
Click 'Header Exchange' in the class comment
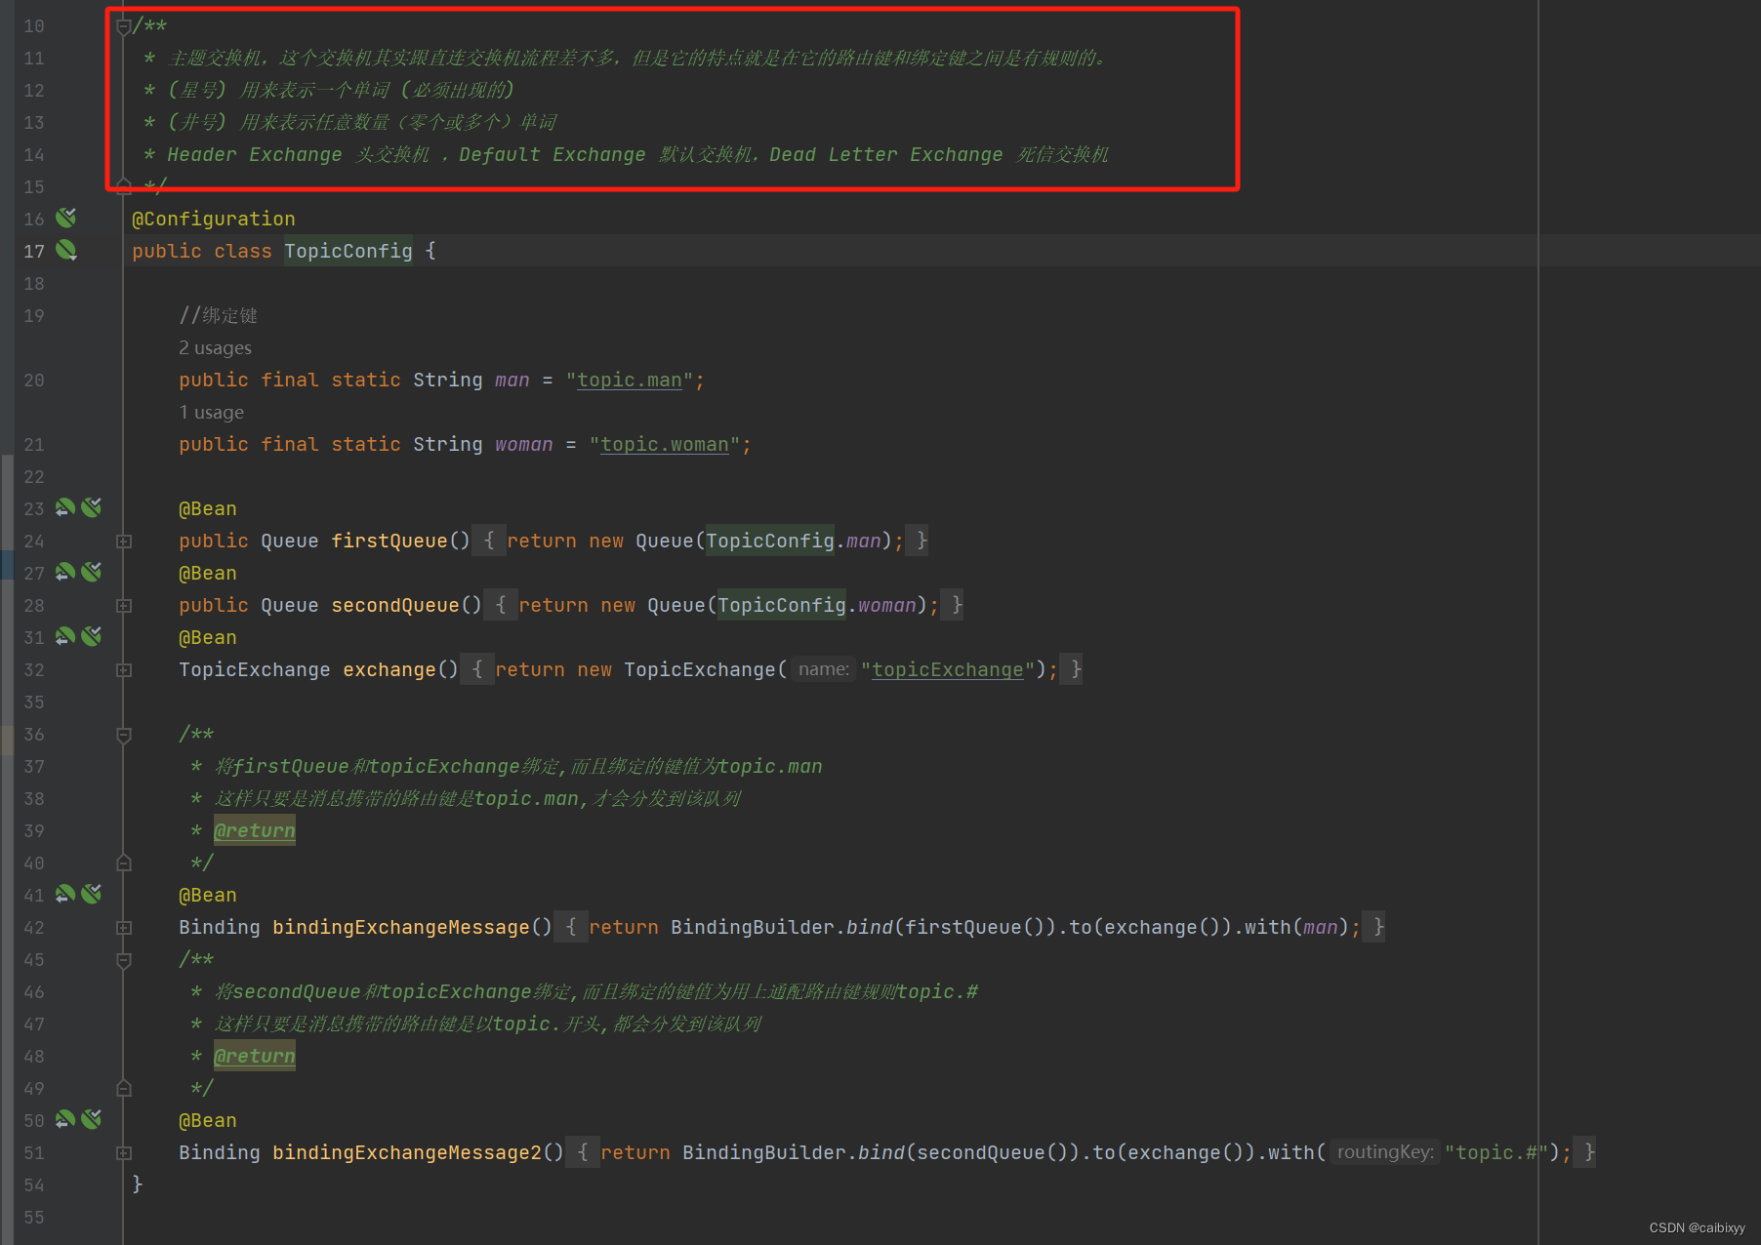[255, 154]
